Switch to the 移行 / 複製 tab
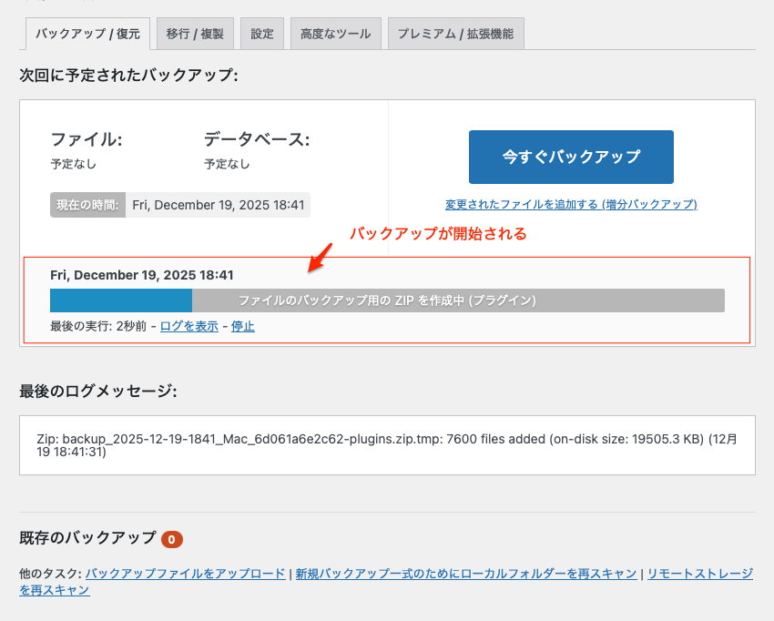 [196, 34]
